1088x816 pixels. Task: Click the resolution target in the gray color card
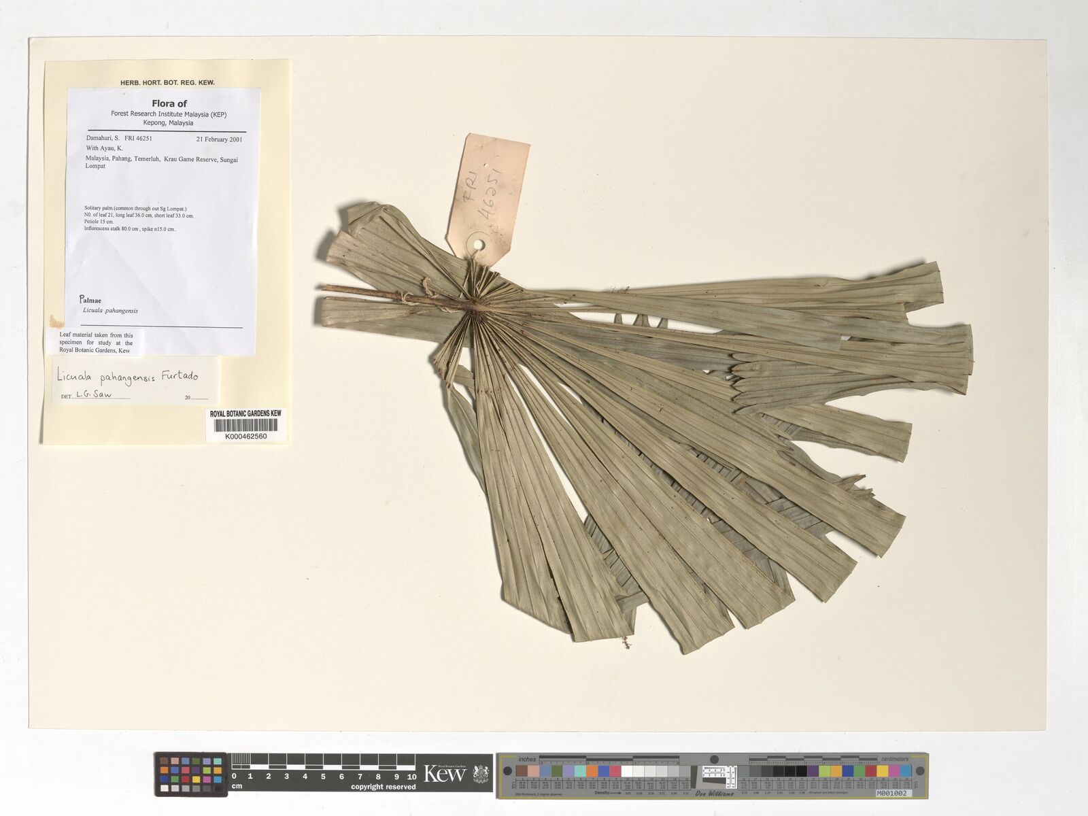[x=720, y=772]
